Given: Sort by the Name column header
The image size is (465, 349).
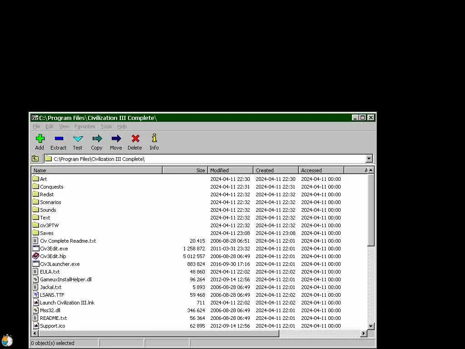Looking at the screenshot, I should (x=97, y=170).
